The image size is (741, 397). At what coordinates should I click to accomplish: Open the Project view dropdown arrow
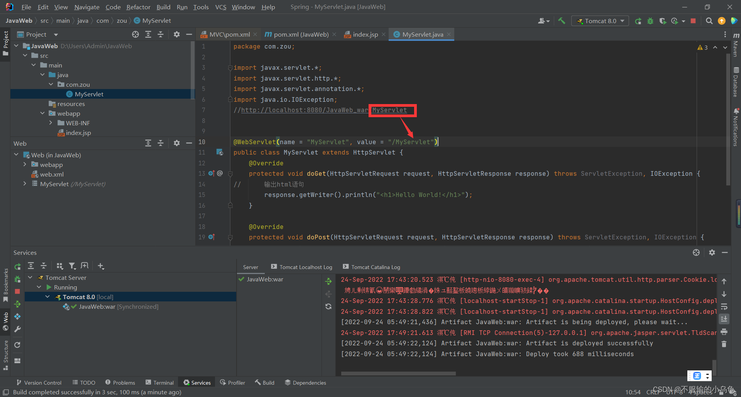[x=56, y=35]
